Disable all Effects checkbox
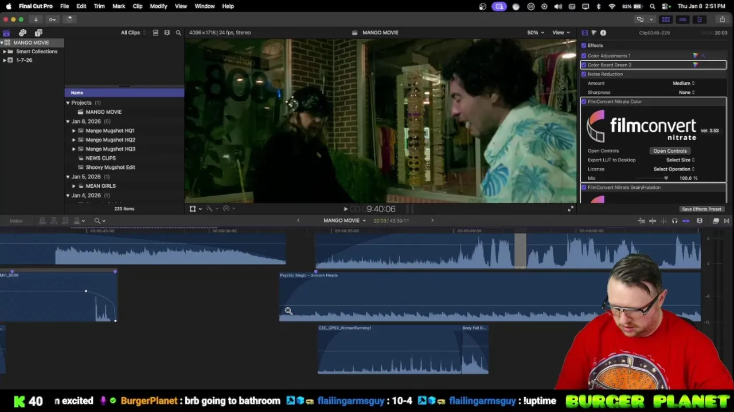Screen dimensions: 734x412 pyautogui.click(x=584, y=45)
